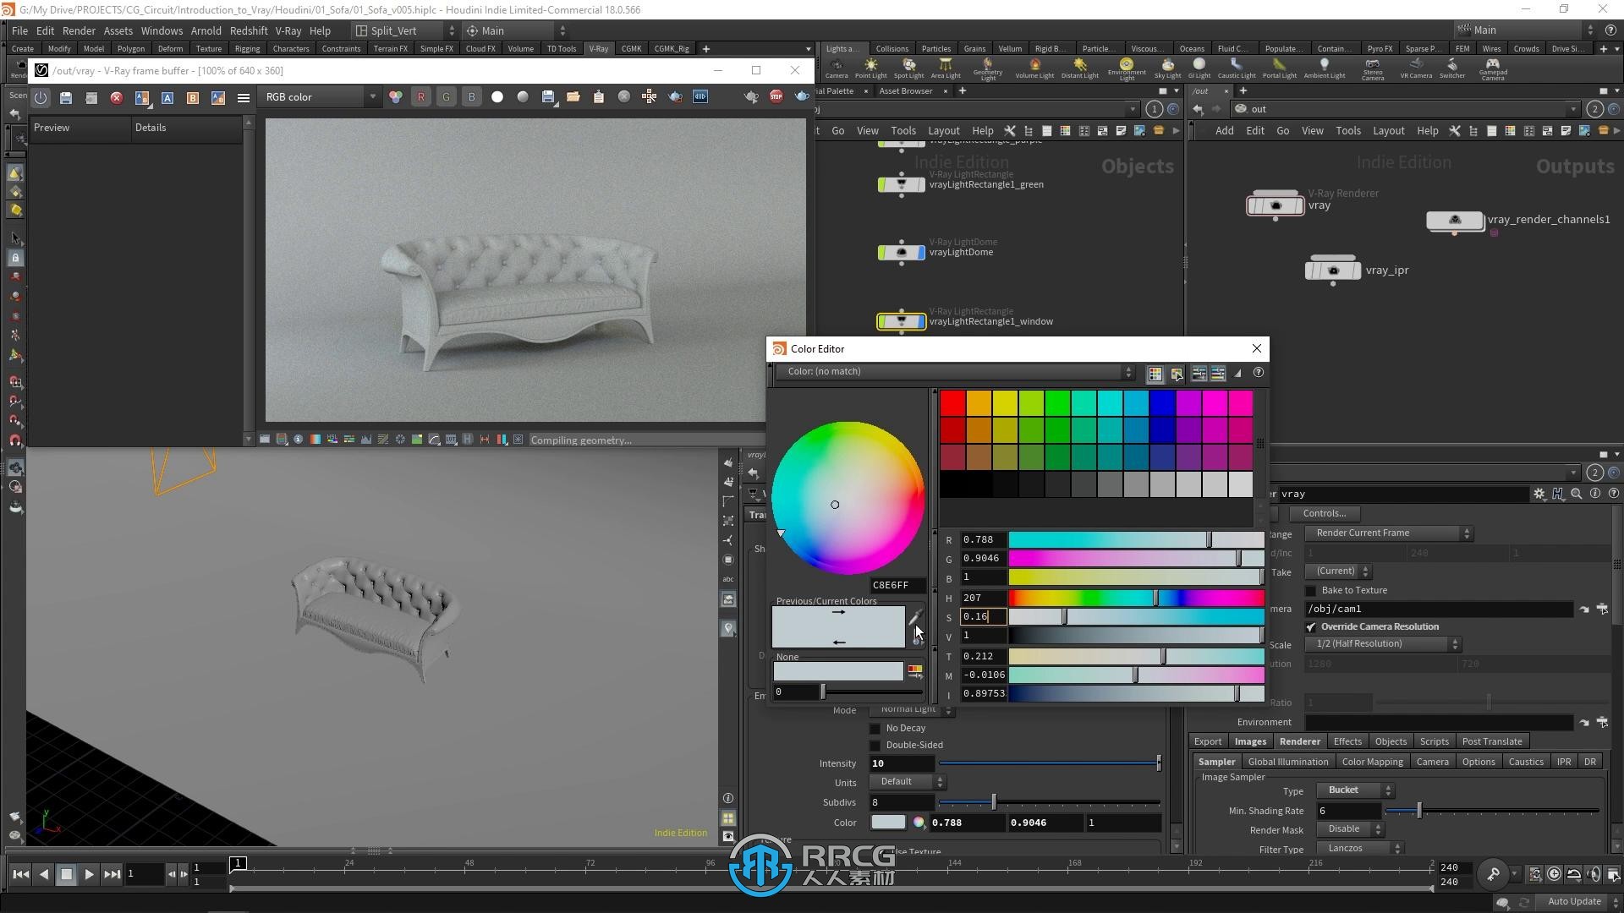Screen dimensions: 1624x913
Task: Add a Sky Light from the shelf
Action: coord(1167,68)
